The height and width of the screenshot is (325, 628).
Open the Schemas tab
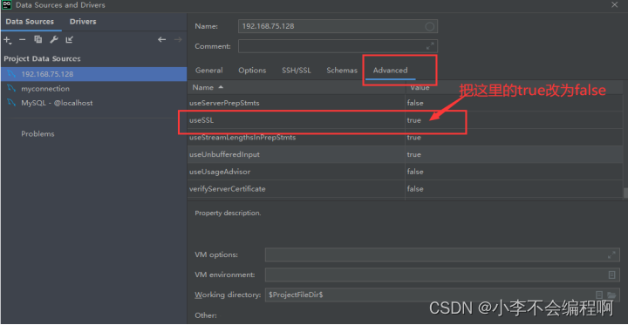click(x=342, y=70)
